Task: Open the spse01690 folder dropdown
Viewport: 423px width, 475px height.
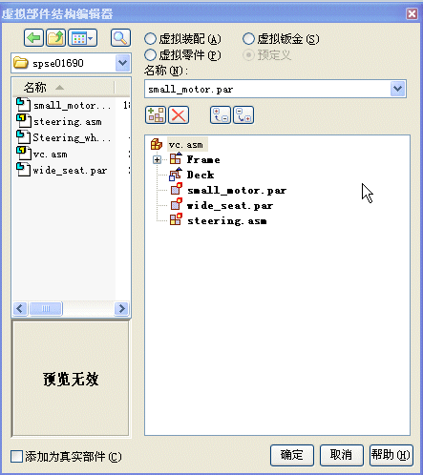Action: pyautogui.click(x=123, y=63)
